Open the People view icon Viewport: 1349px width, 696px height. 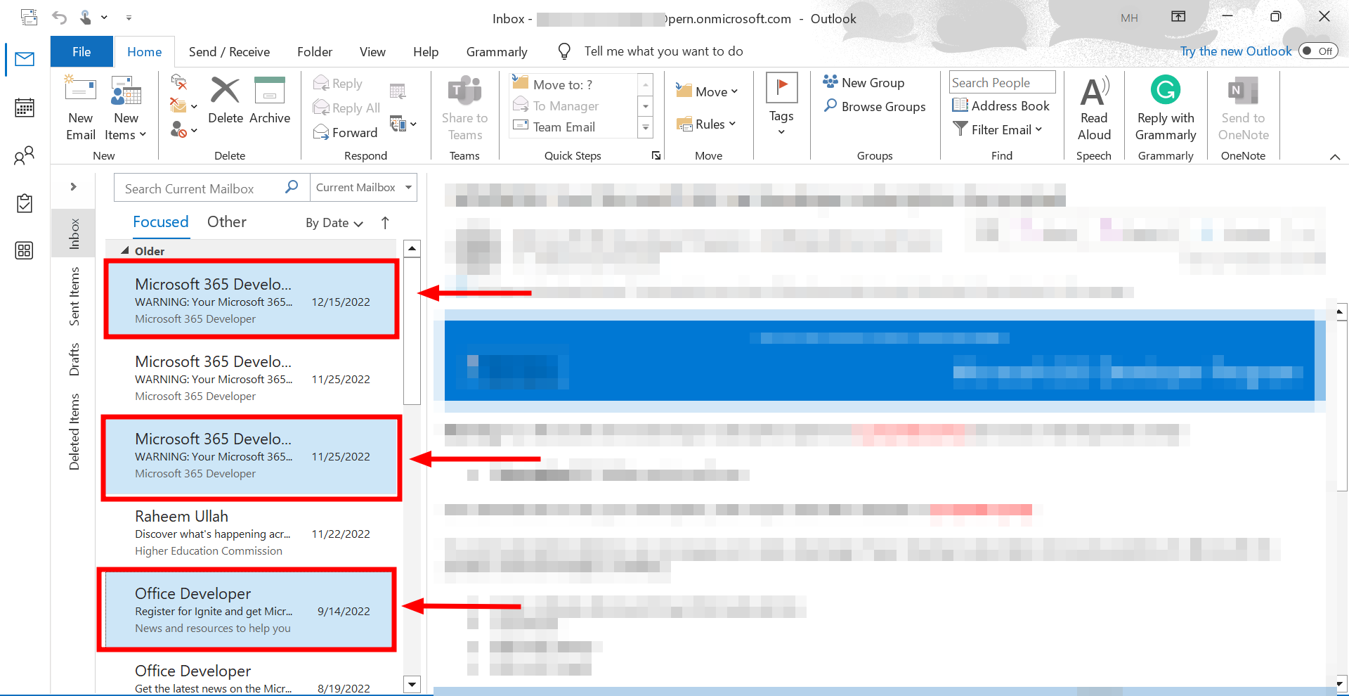25,156
